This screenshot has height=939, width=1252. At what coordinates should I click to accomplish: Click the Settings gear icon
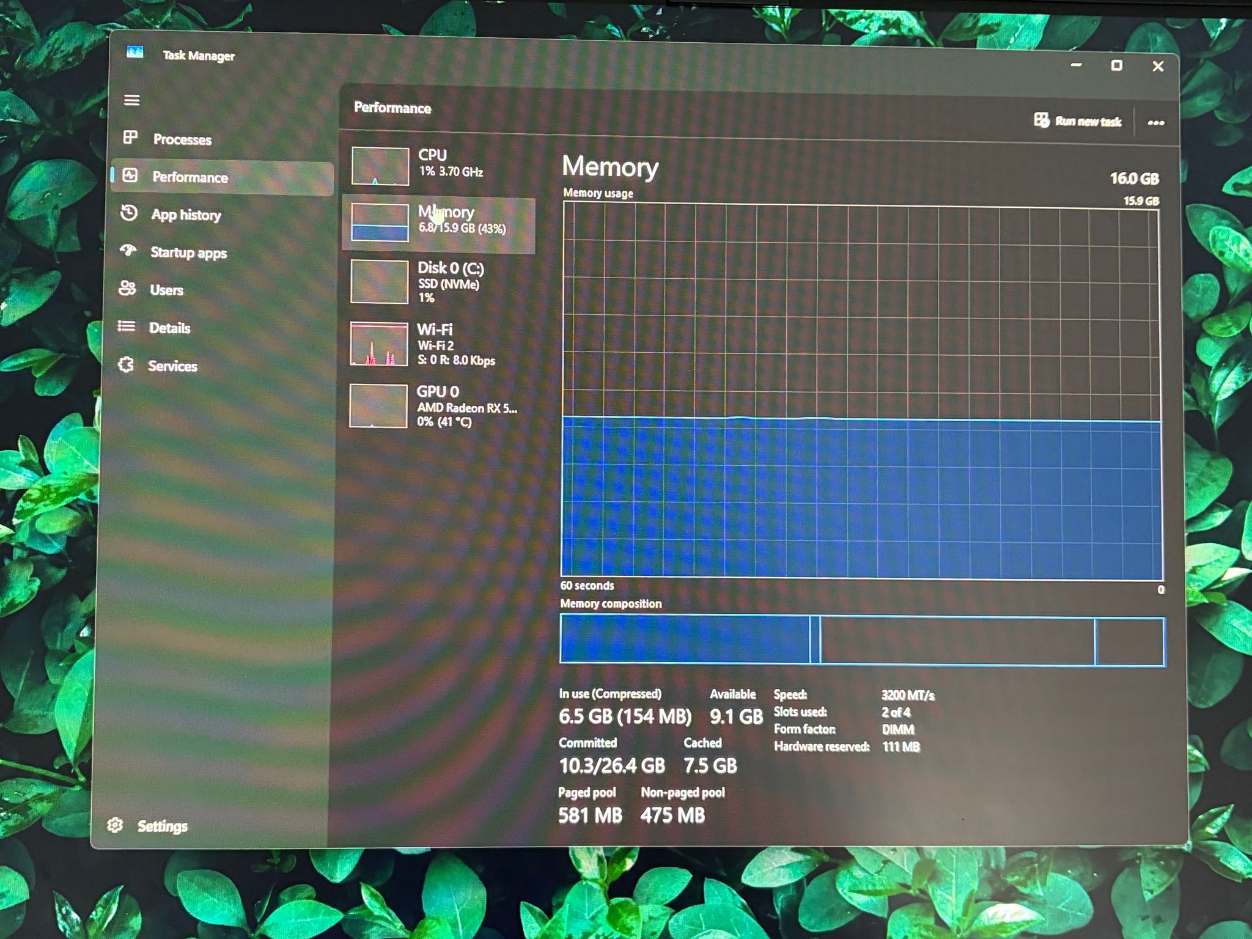click(115, 825)
